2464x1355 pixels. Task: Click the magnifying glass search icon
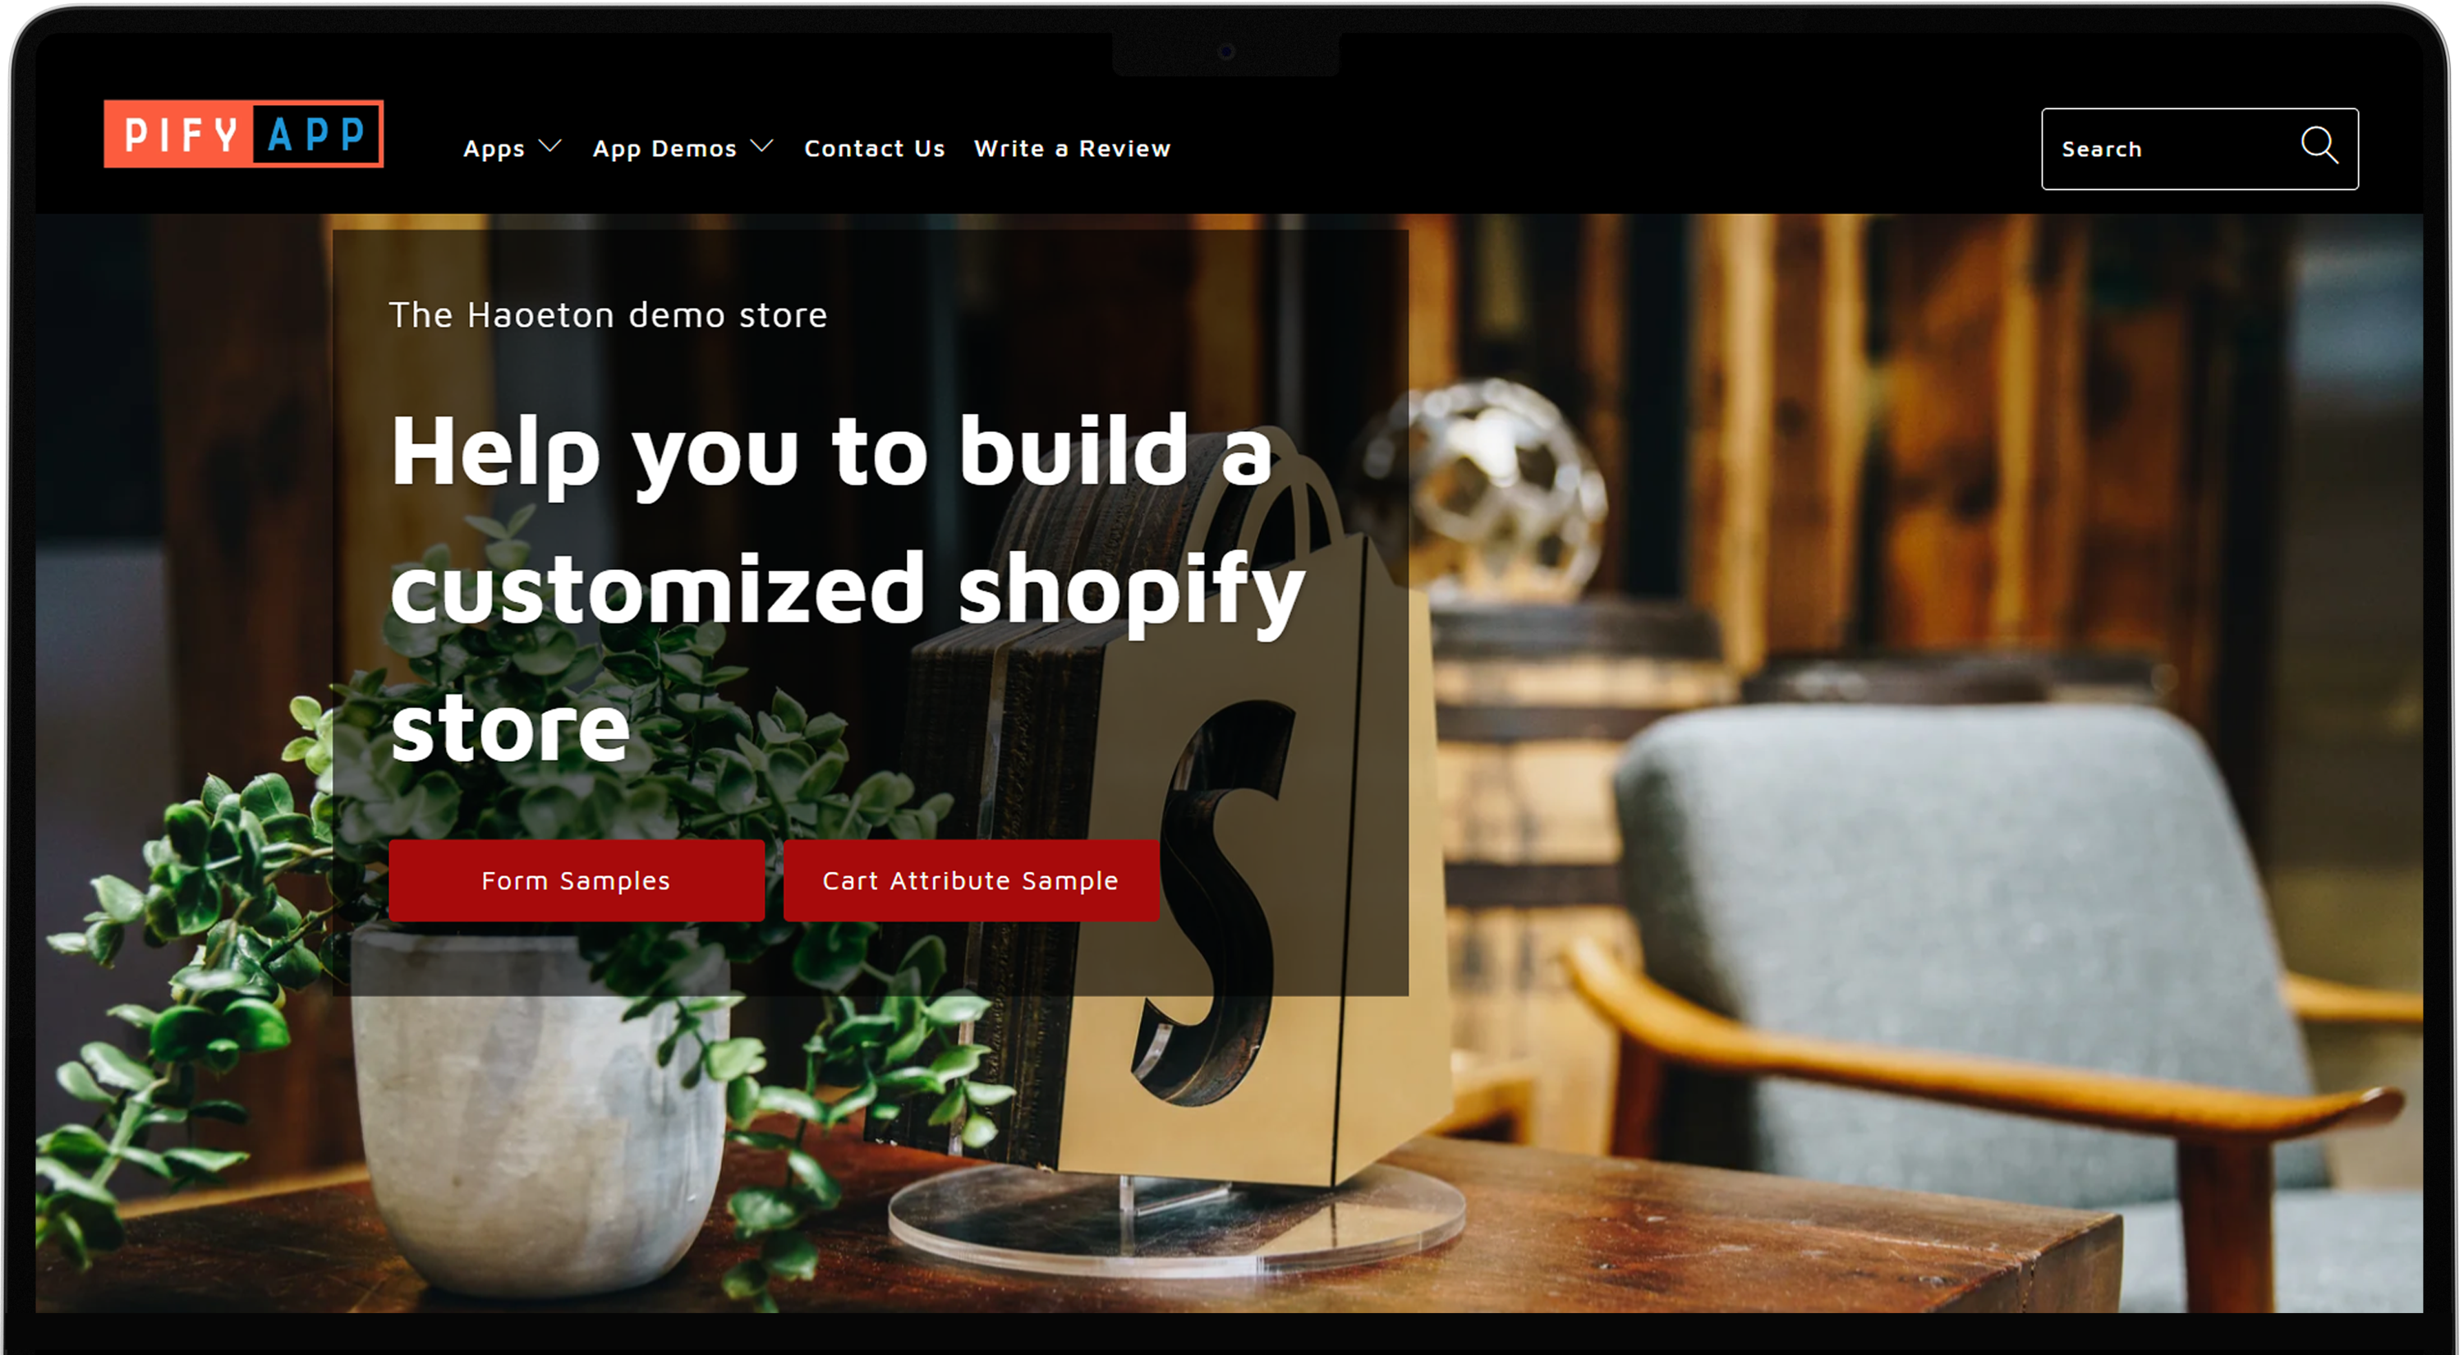2319,146
